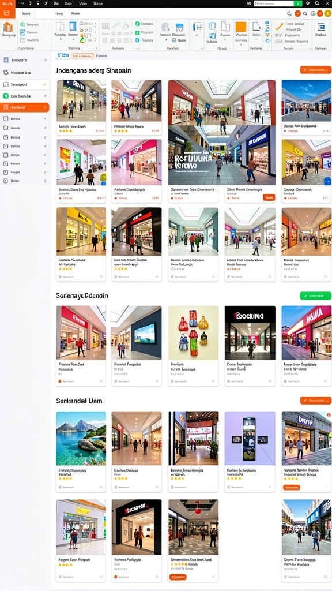
Task: Click the orange pencil icon in the ribbon
Action: coord(279,27)
